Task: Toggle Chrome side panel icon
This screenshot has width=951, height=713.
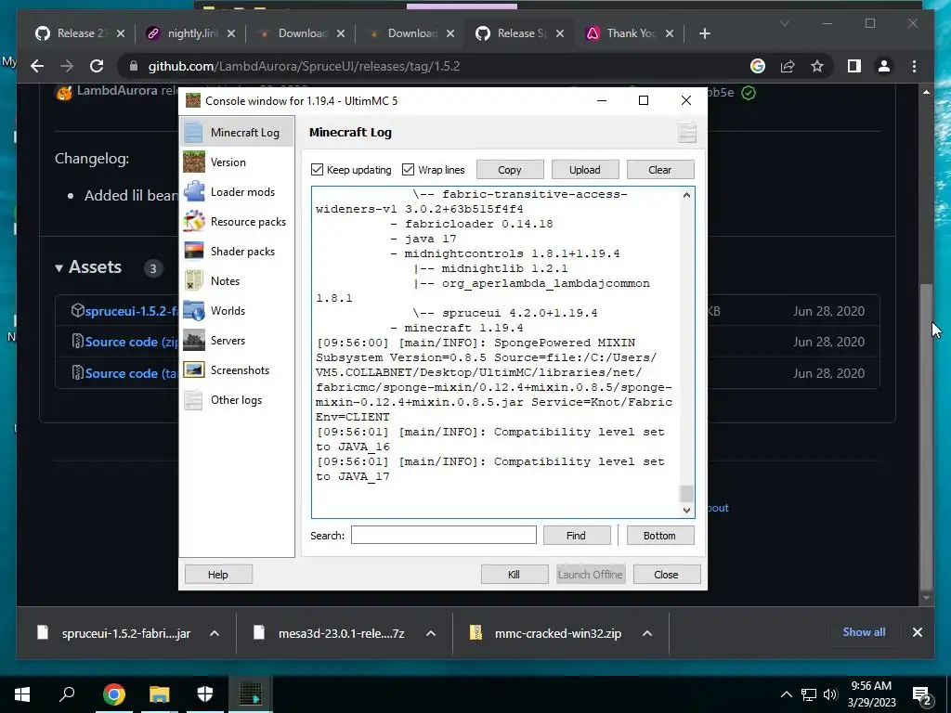Action: pos(854,66)
